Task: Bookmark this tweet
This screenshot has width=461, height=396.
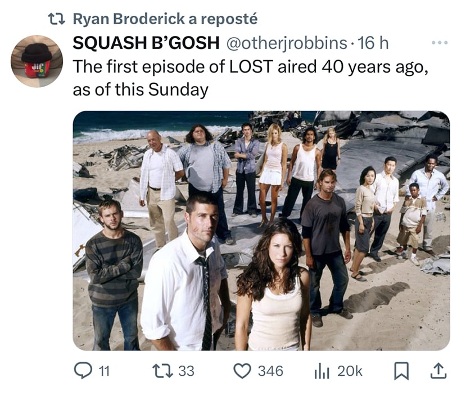Action: pyautogui.click(x=401, y=371)
